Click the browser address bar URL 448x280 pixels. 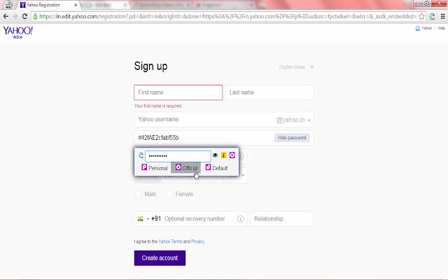[x=228, y=17]
